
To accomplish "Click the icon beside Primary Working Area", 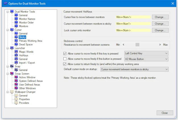I will coord(16,41).
